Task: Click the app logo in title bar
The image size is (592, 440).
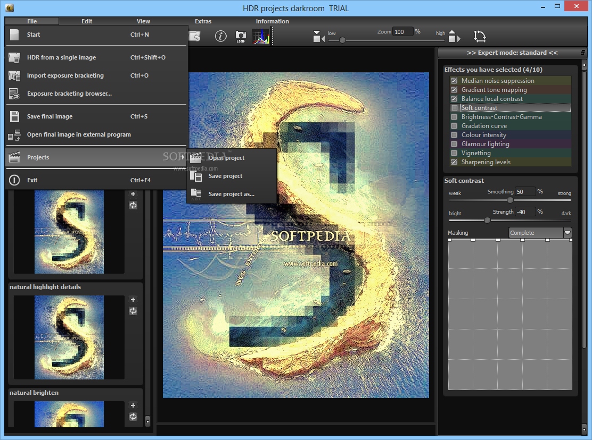Action: [10, 7]
